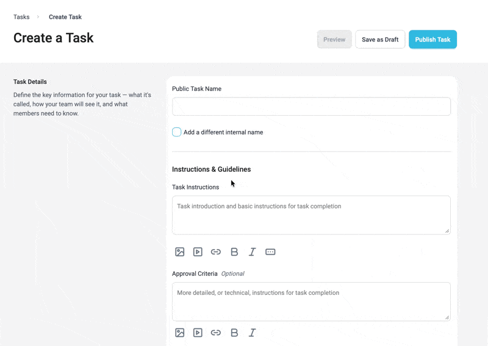The height and width of the screenshot is (346, 488).
Task: Save the task as draft
Action: coord(380,40)
